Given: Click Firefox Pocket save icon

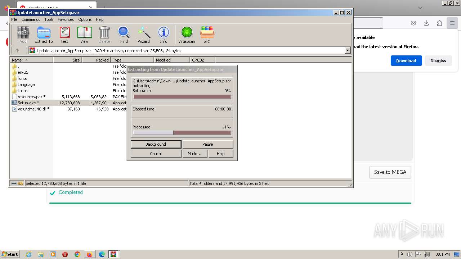Looking at the screenshot, I should pos(413,23).
